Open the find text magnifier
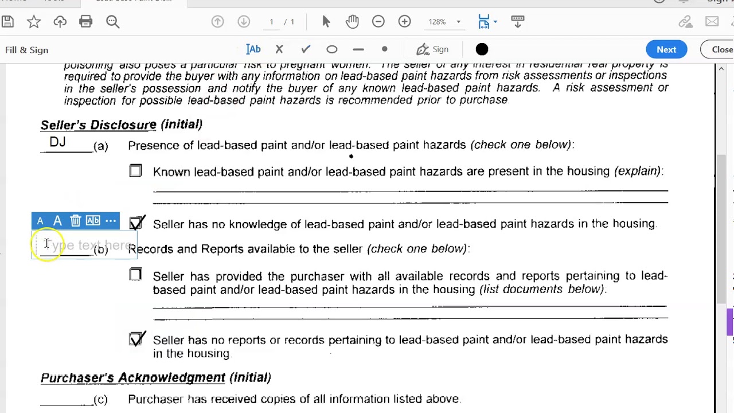This screenshot has width=734, height=413. (112, 22)
